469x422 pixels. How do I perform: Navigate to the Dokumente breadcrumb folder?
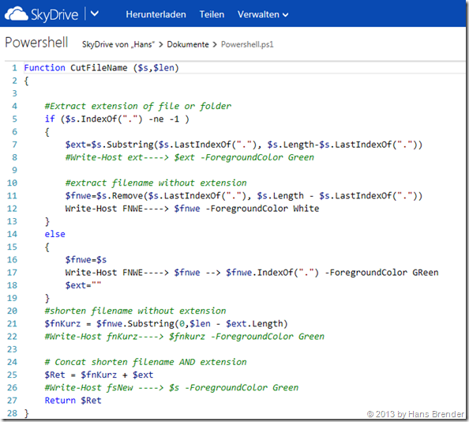(188, 44)
